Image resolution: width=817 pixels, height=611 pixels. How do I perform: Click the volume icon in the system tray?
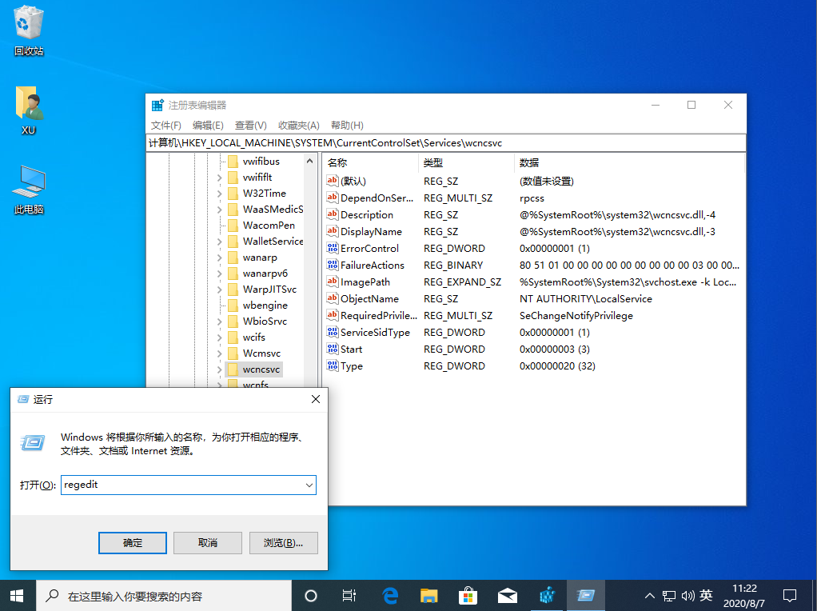pos(688,595)
